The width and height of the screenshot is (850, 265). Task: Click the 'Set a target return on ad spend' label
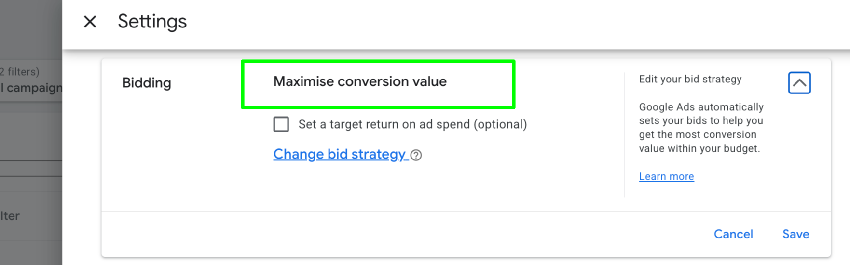[x=412, y=124]
